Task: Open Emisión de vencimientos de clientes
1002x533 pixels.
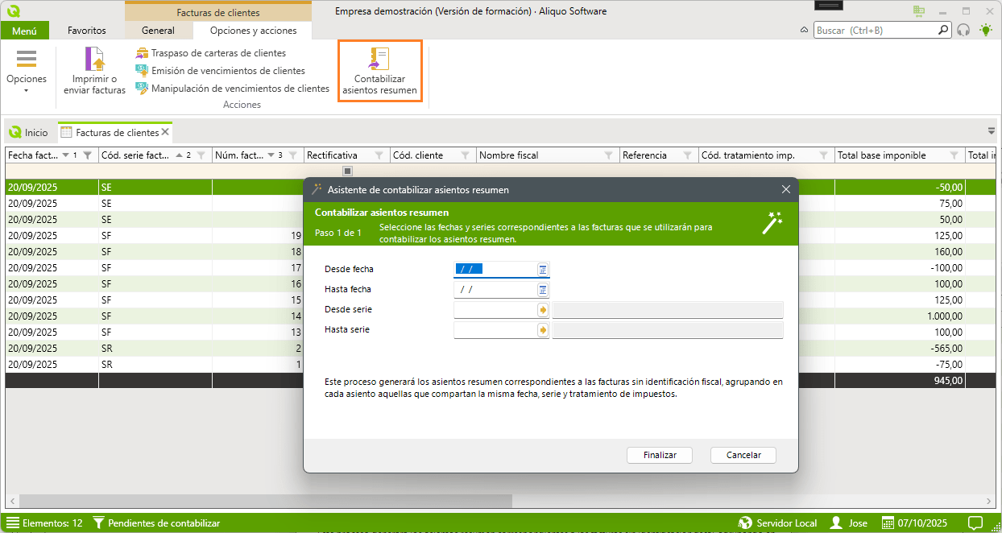Action: 228,71
